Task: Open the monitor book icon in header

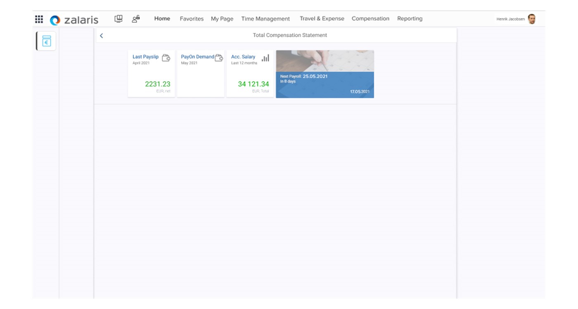Action: click(118, 19)
